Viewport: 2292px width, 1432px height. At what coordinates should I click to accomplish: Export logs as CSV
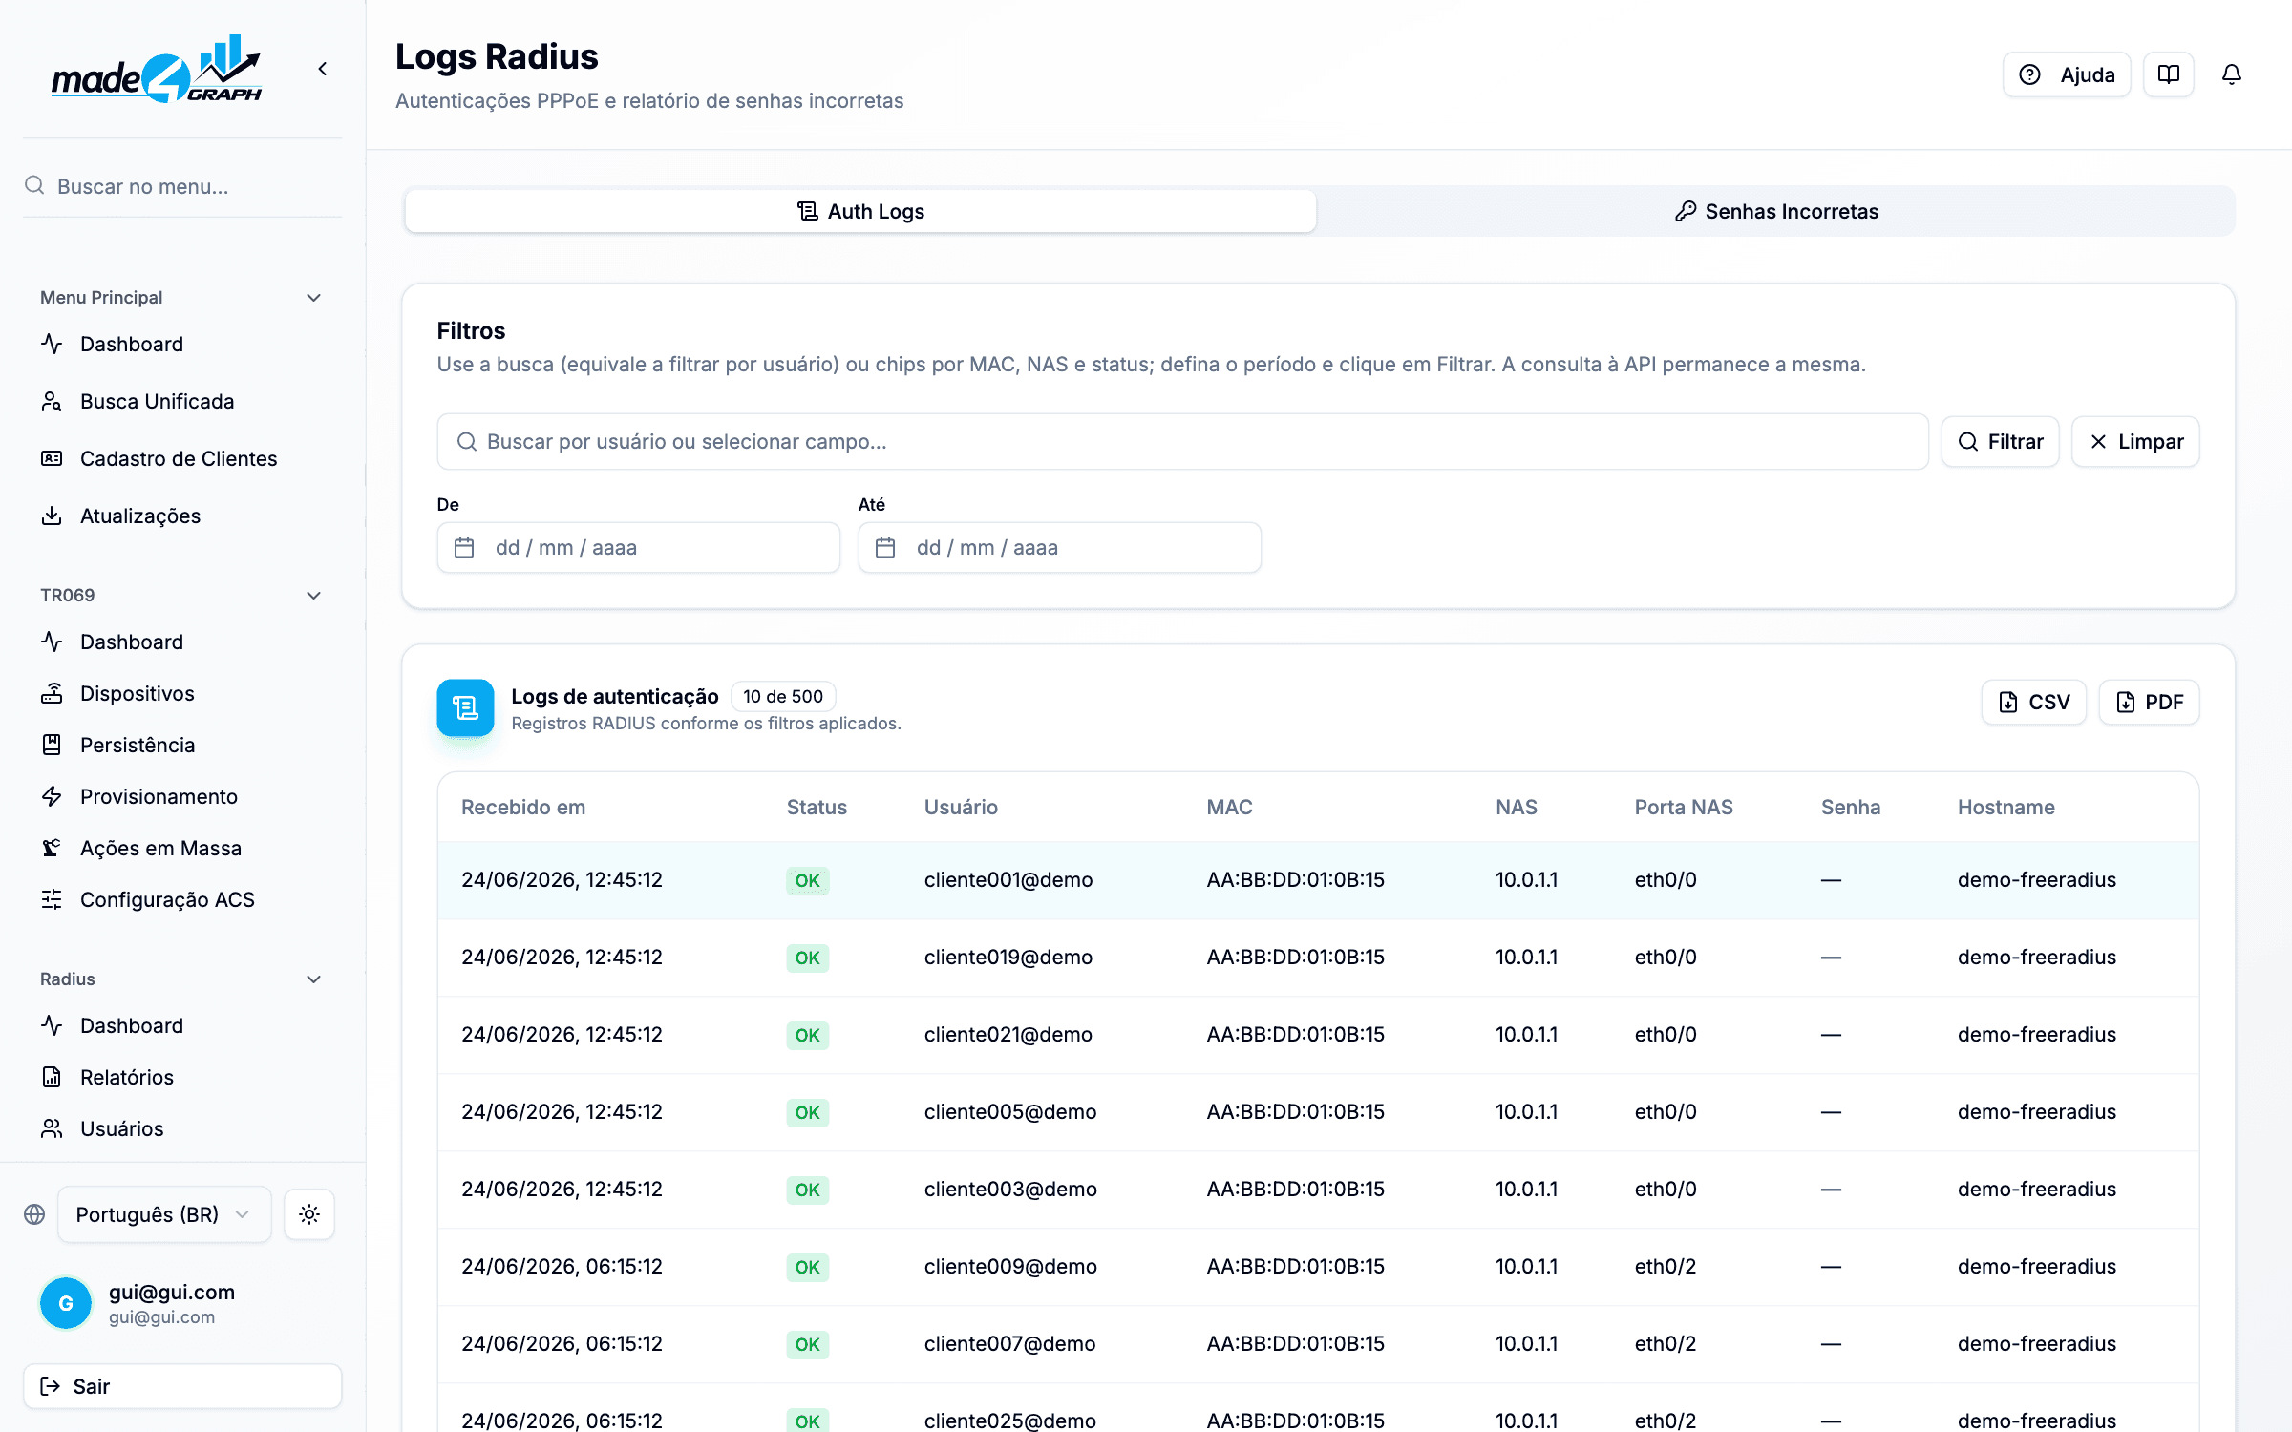pyautogui.click(x=2033, y=703)
